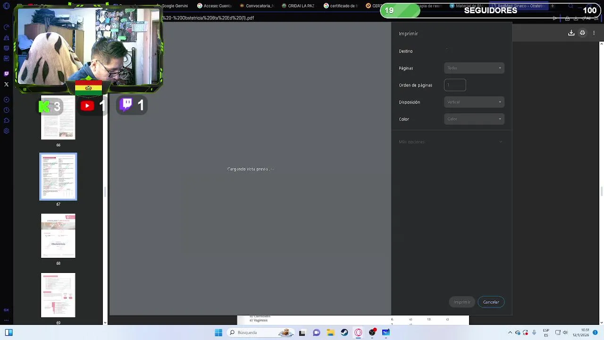The height and width of the screenshot is (340, 604).
Task: Open the PDF viewer three-dot menu
Action: click(594, 33)
